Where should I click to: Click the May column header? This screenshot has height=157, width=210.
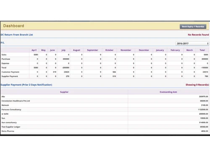tap(43, 50)
